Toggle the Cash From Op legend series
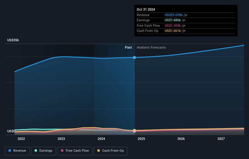Screen dimensions: 249x159 (x=110, y=151)
